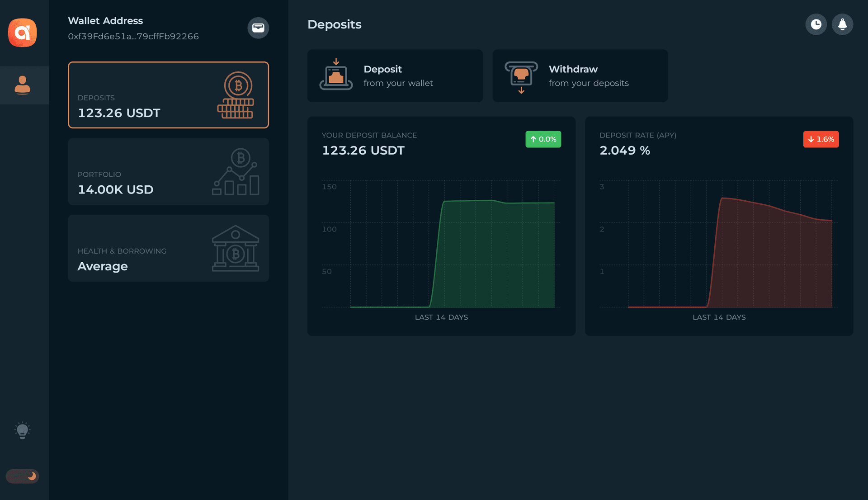Image resolution: width=868 pixels, height=500 pixels.
Task: Click the Bitcoin coin stack icon
Action: pyautogui.click(x=236, y=95)
